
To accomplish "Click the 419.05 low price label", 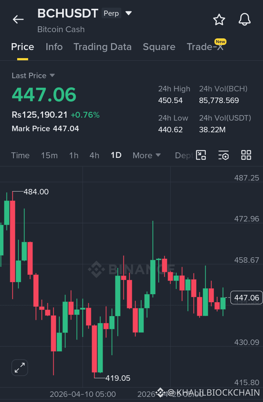I will click(x=118, y=378).
